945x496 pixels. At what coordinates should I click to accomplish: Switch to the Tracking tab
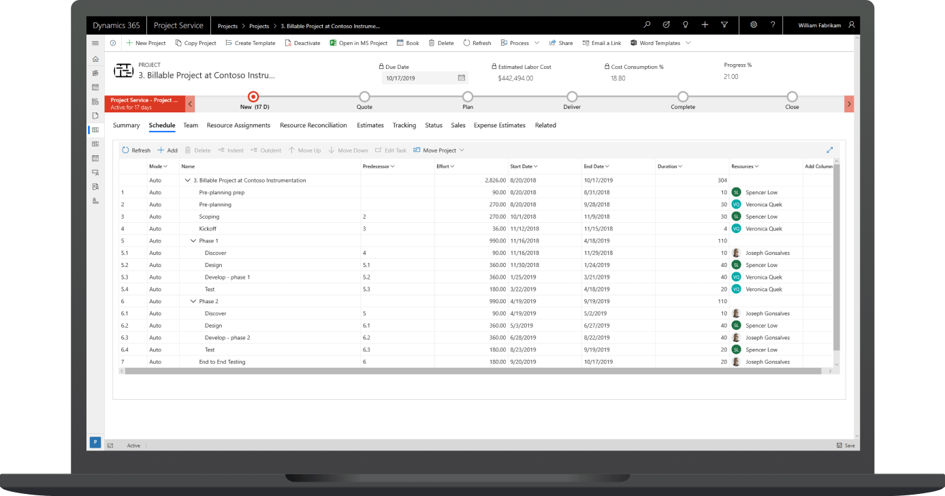(x=404, y=125)
